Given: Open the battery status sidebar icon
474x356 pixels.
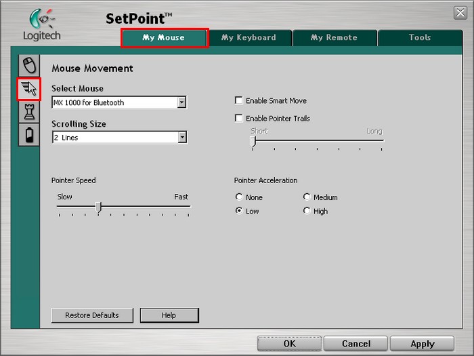Looking at the screenshot, I should [x=29, y=135].
